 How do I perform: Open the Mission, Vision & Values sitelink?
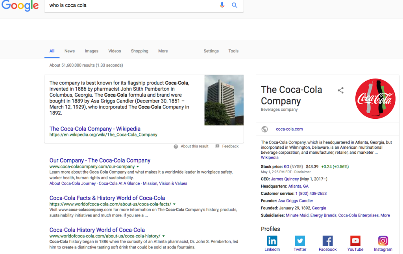click(x=165, y=183)
